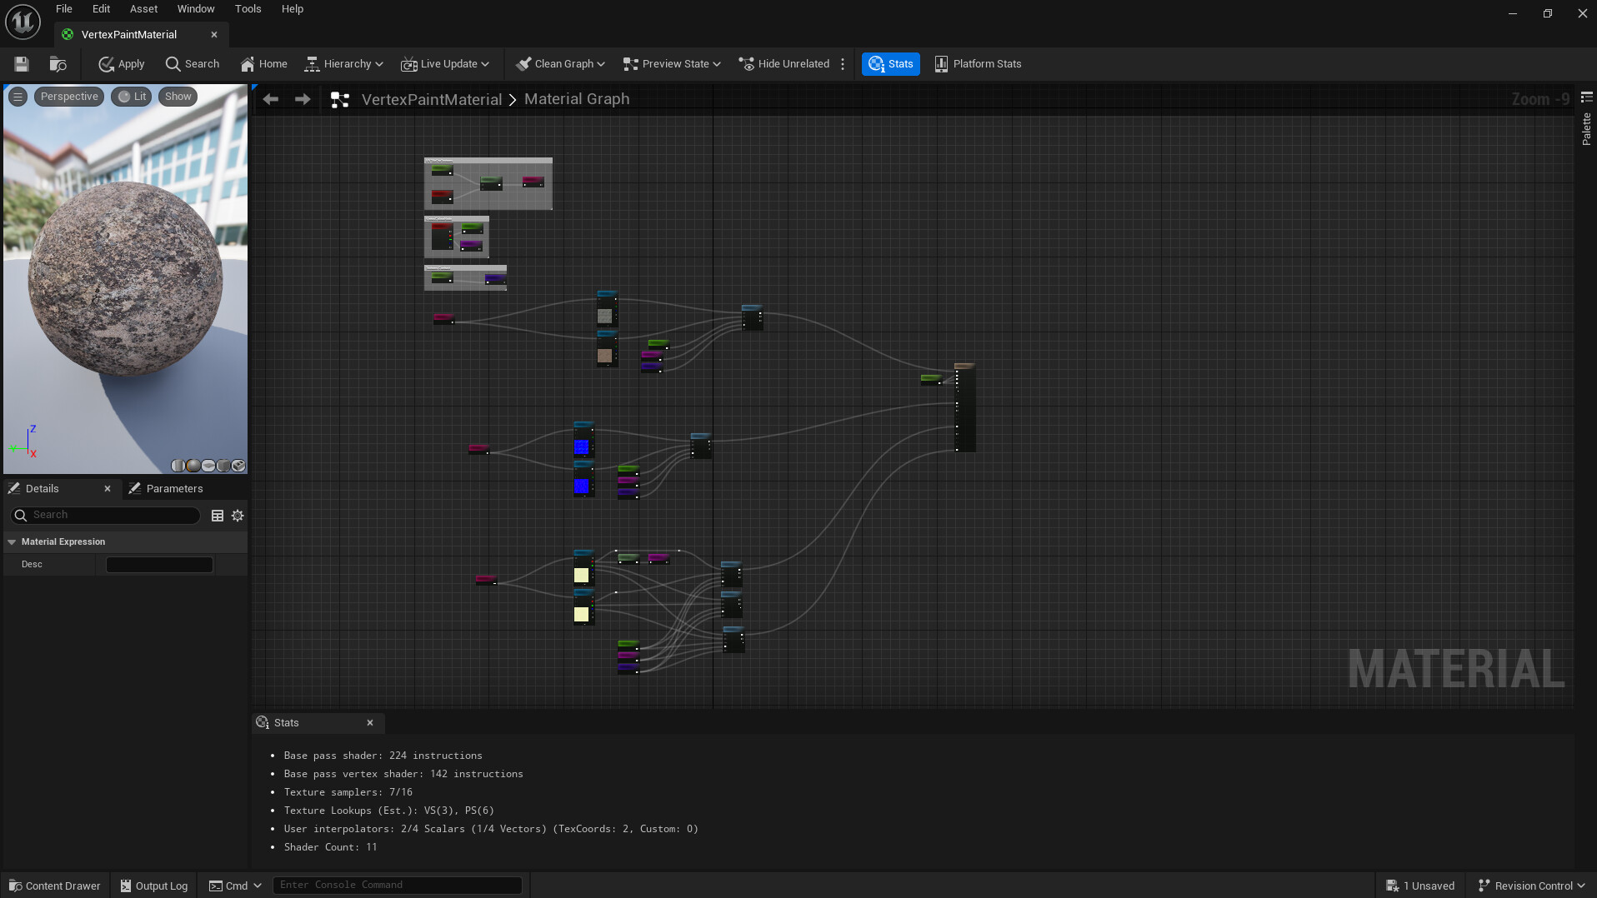1597x898 pixels.
Task: Navigate back in graph history
Action: (270, 99)
